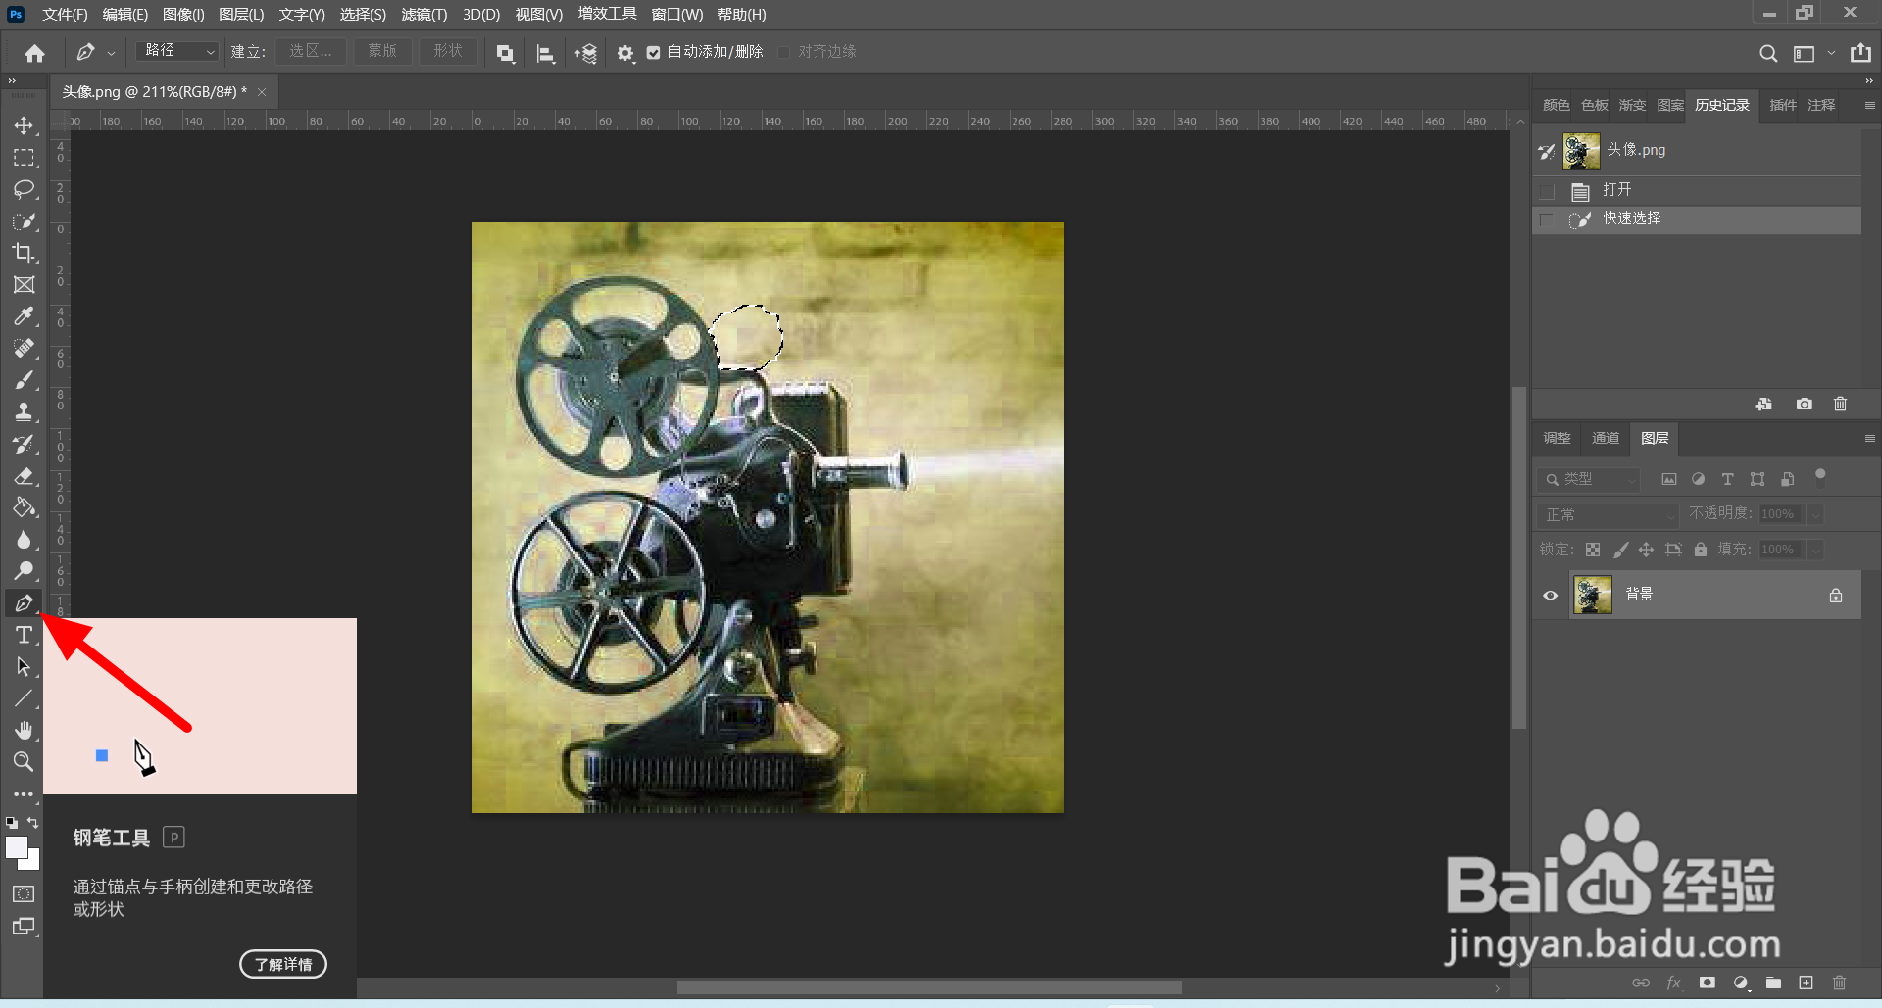1882x1008 pixels.
Task: Add a layer mask icon
Action: 1708,983
